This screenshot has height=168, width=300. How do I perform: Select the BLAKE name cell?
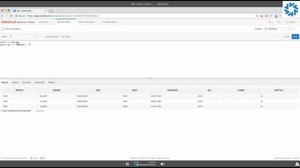pyautogui.click(x=57, y=96)
